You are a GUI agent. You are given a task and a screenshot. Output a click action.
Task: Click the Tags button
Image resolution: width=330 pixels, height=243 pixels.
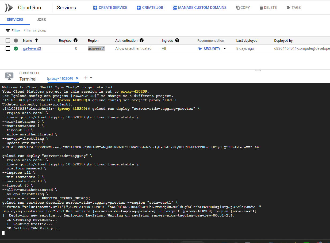(293, 7)
